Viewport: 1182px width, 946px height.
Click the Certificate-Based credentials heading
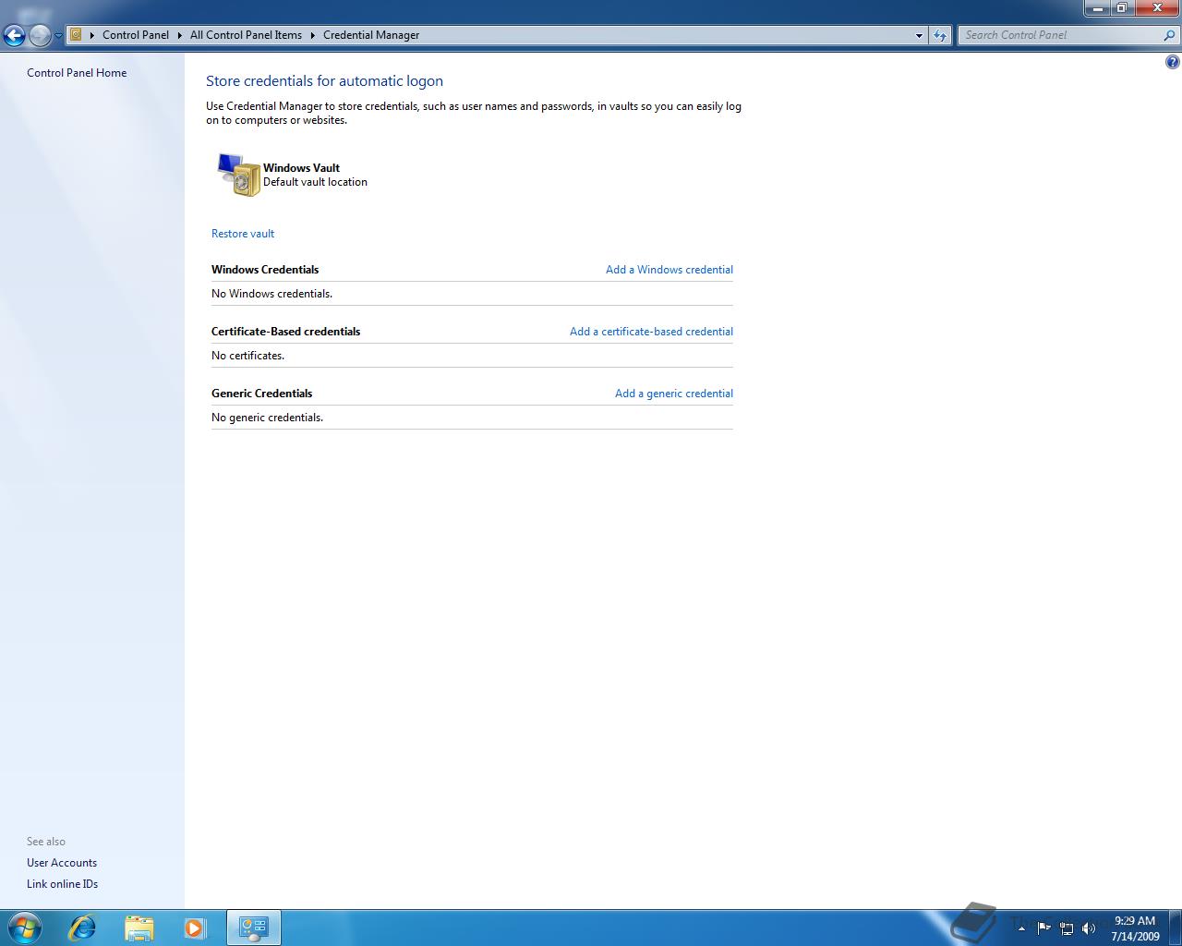(x=285, y=332)
